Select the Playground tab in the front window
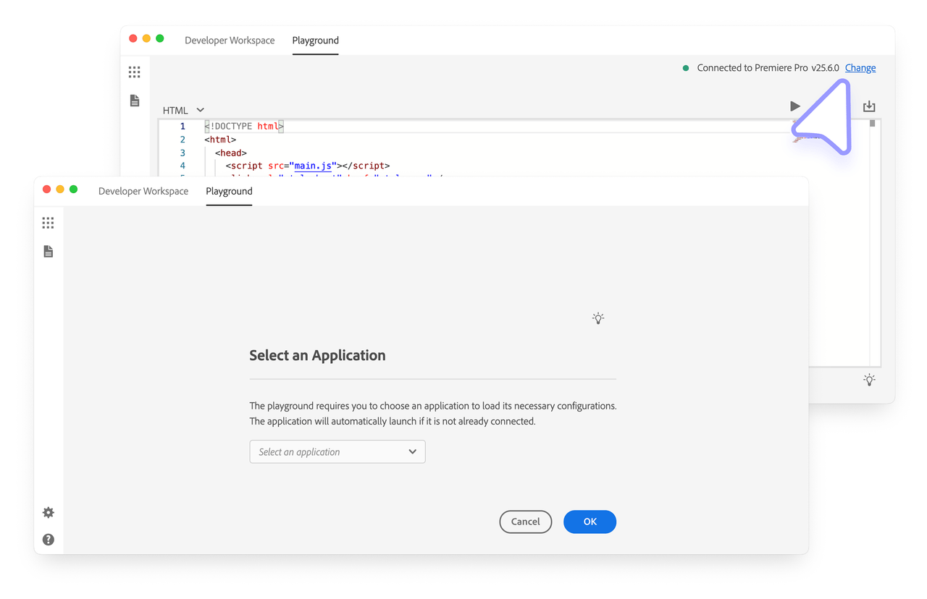Viewport: 927px width, 599px height. 229,191
